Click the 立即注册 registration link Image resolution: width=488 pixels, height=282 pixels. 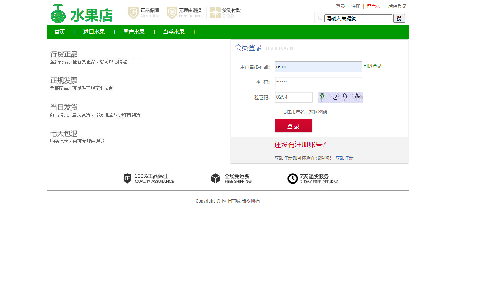[x=344, y=158]
